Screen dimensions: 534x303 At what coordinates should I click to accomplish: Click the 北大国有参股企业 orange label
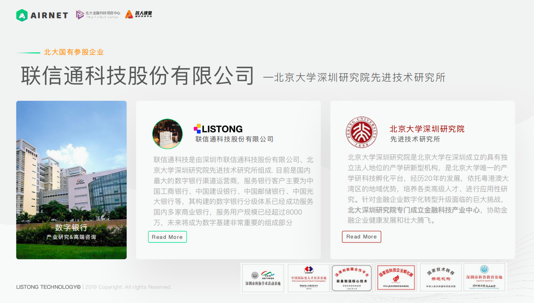click(74, 52)
